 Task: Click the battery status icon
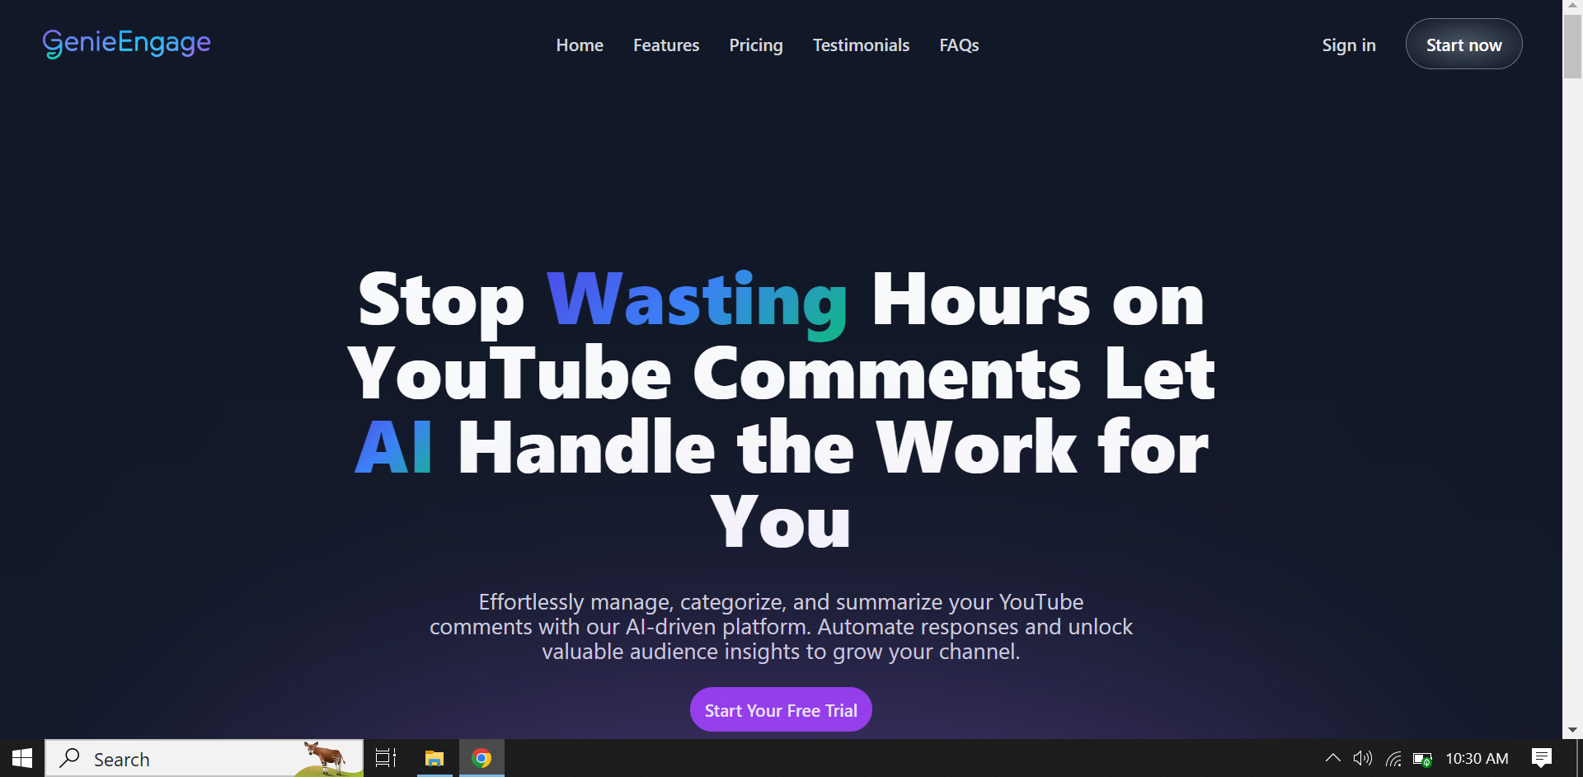(1422, 759)
